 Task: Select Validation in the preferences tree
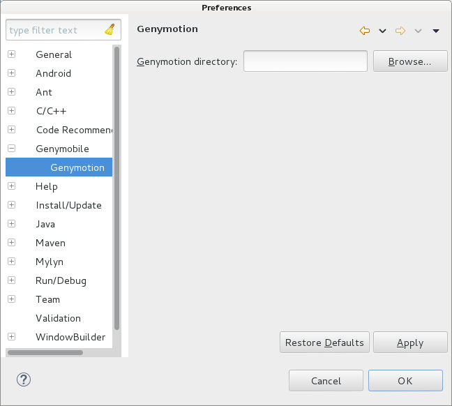[x=58, y=318]
